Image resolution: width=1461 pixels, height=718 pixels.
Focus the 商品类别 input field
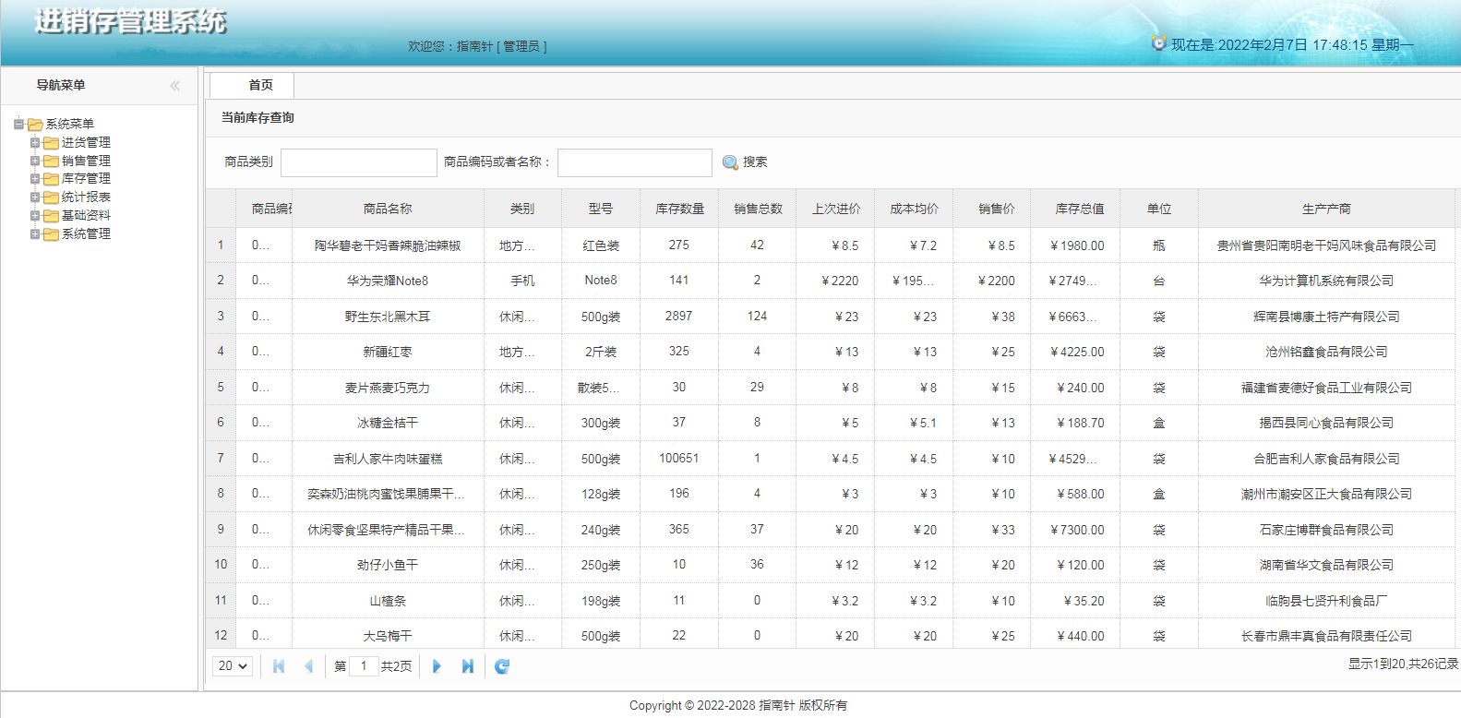(x=359, y=162)
